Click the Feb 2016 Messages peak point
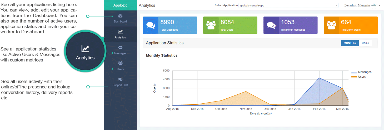The image size is (384, 130). click(x=319, y=78)
